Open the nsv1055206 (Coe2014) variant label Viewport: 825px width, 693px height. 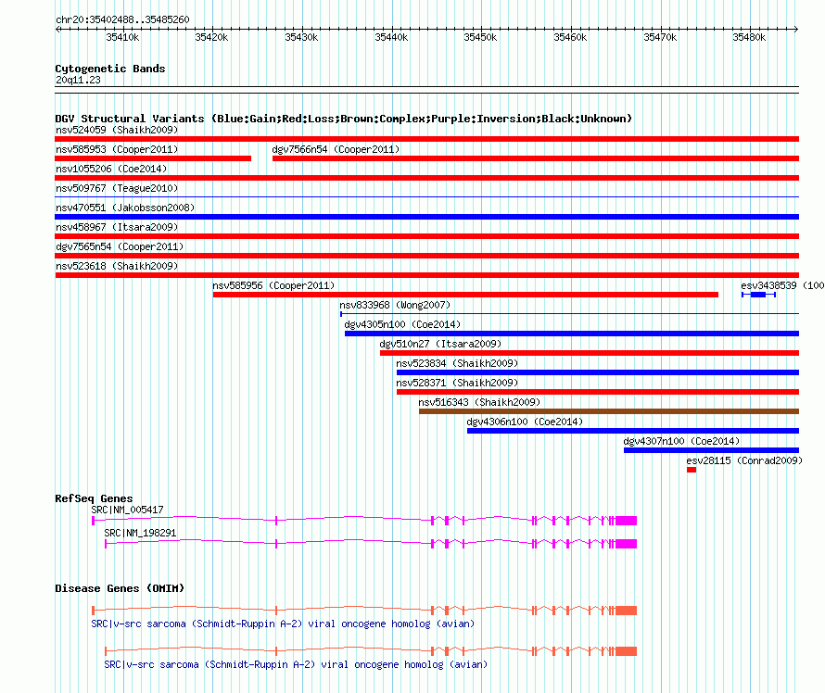click(111, 169)
